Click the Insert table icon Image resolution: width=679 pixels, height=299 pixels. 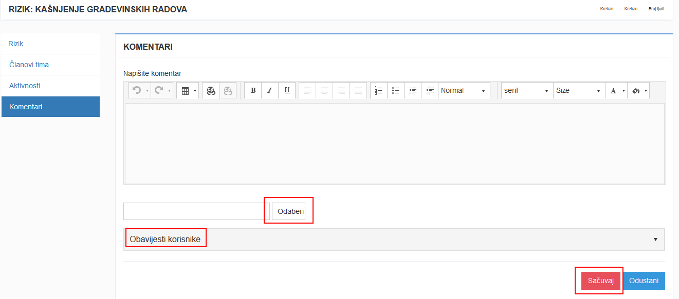pyautogui.click(x=185, y=91)
